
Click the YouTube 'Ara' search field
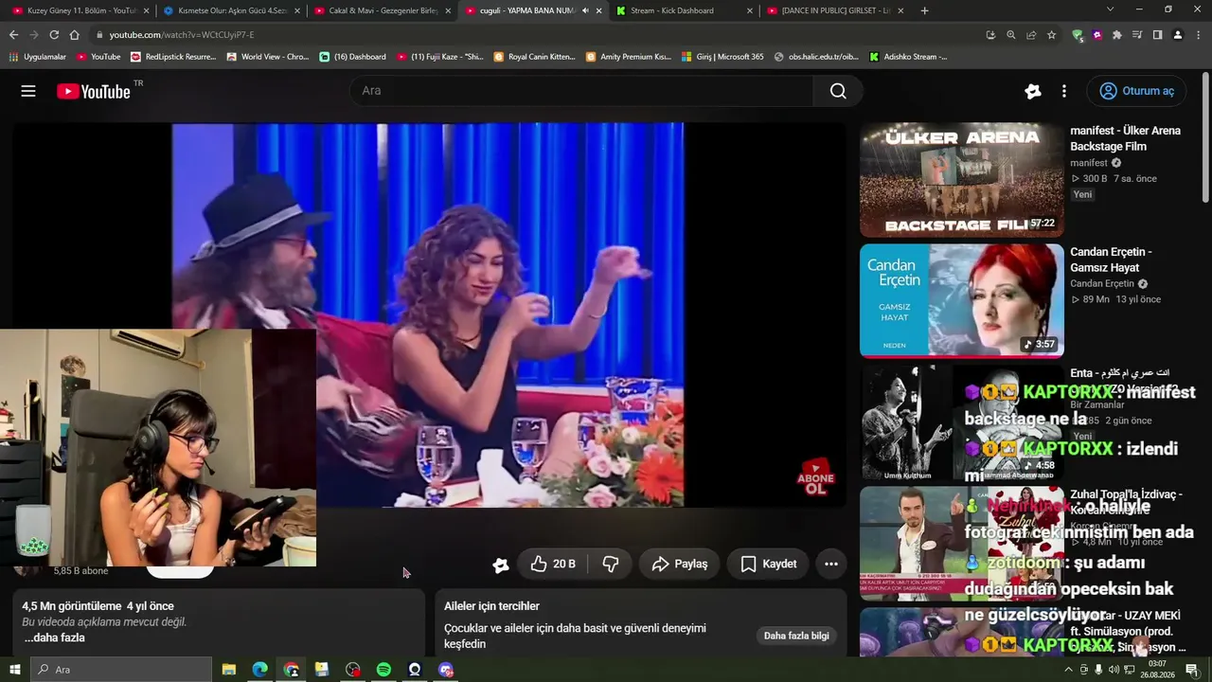[581, 91]
